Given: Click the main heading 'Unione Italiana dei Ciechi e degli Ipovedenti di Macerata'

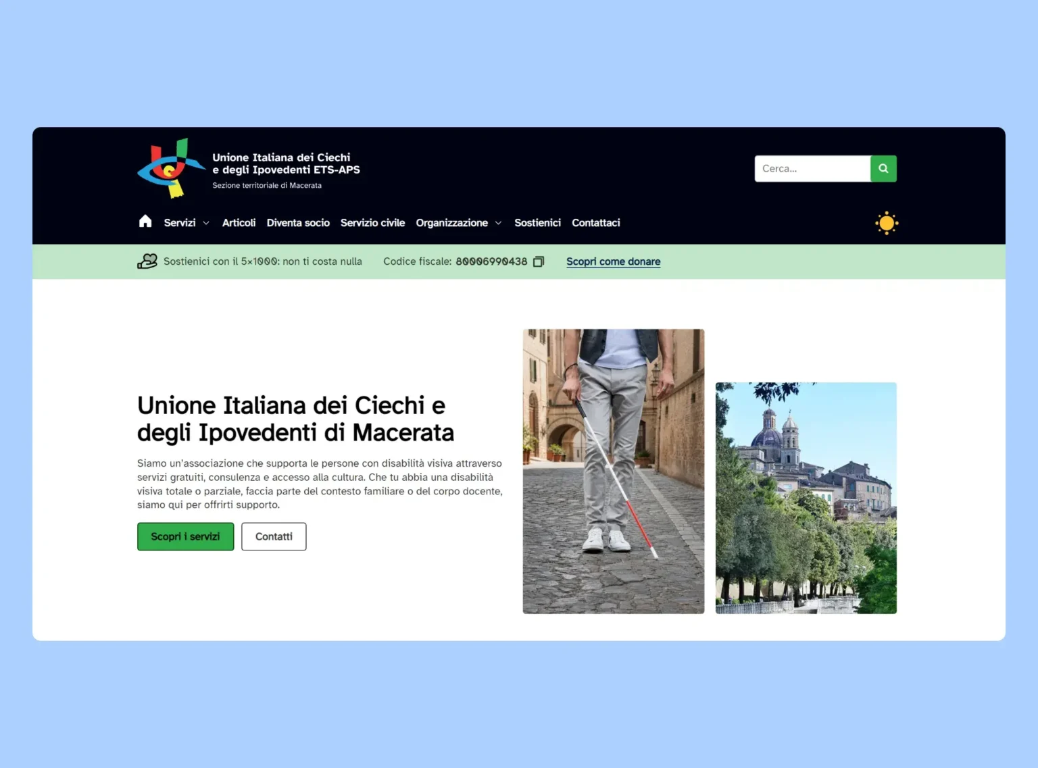Looking at the screenshot, I should tap(296, 419).
